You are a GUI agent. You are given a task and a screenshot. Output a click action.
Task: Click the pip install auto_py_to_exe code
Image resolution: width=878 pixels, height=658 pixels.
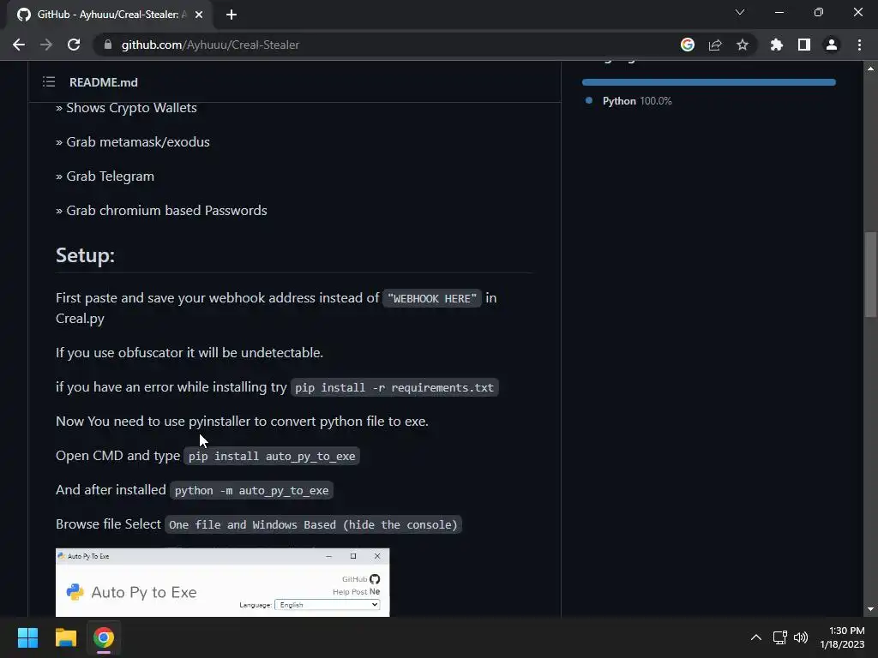[272, 456]
